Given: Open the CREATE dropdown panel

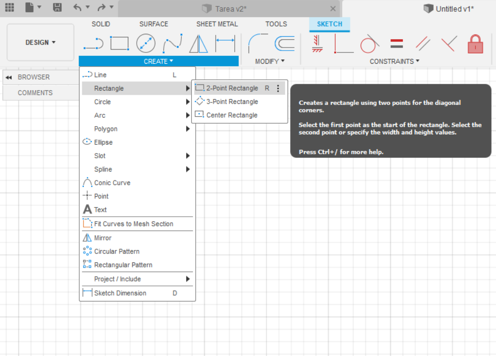Looking at the screenshot, I should 158,61.
